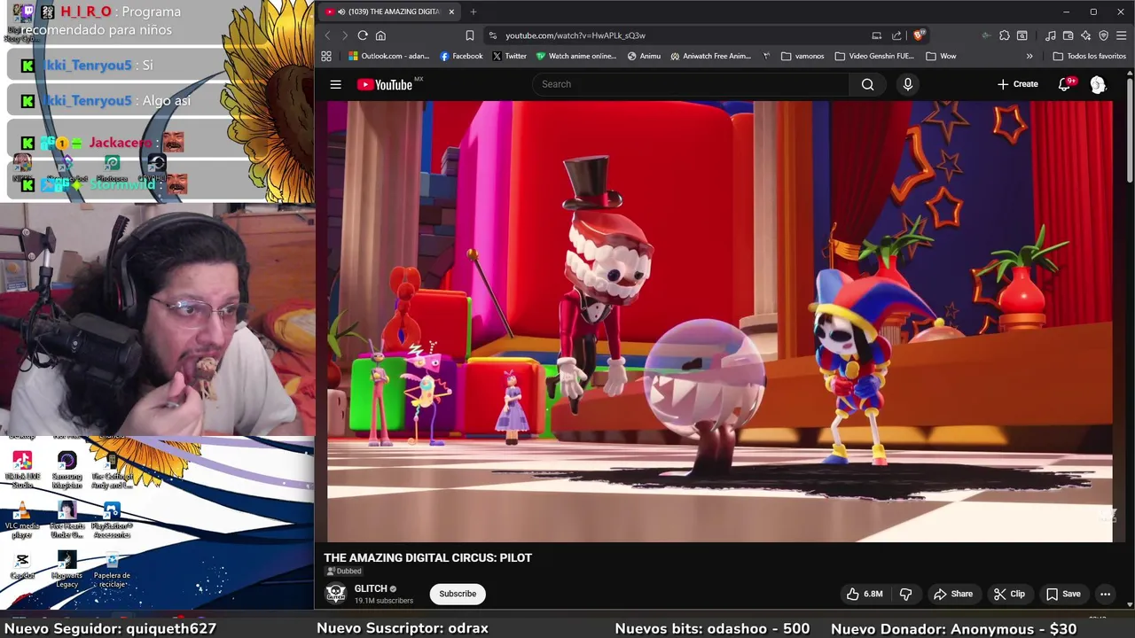This screenshot has width=1135, height=638.
Task: Open Brave VPN shield icon
Action: coord(1103,35)
